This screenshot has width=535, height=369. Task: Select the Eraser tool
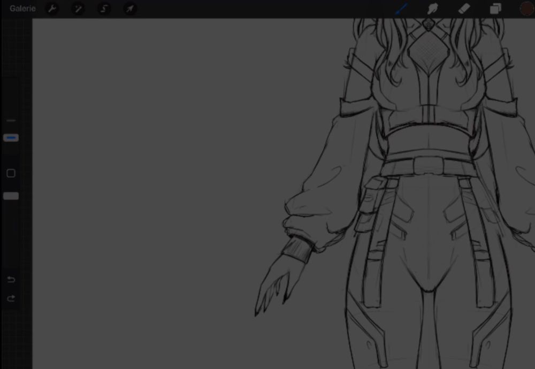point(464,9)
